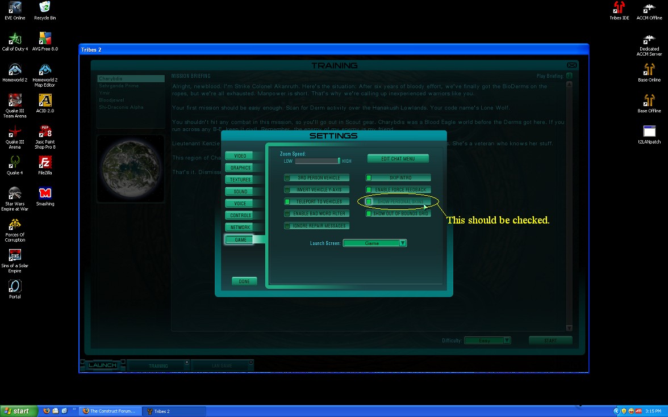Open the ACCM Offline desktop icon
Viewport: 668px width, 417px height.
[x=649, y=11]
